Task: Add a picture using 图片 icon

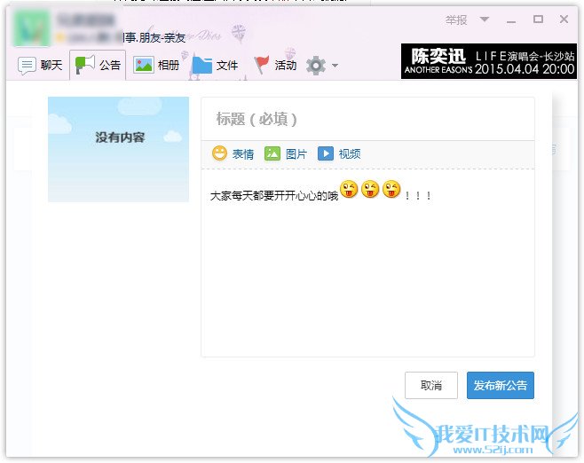Action: pyautogui.click(x=286, y=153)
